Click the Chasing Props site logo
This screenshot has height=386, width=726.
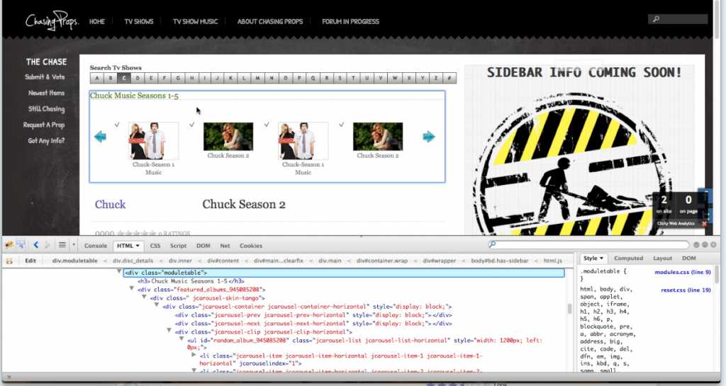52,21
